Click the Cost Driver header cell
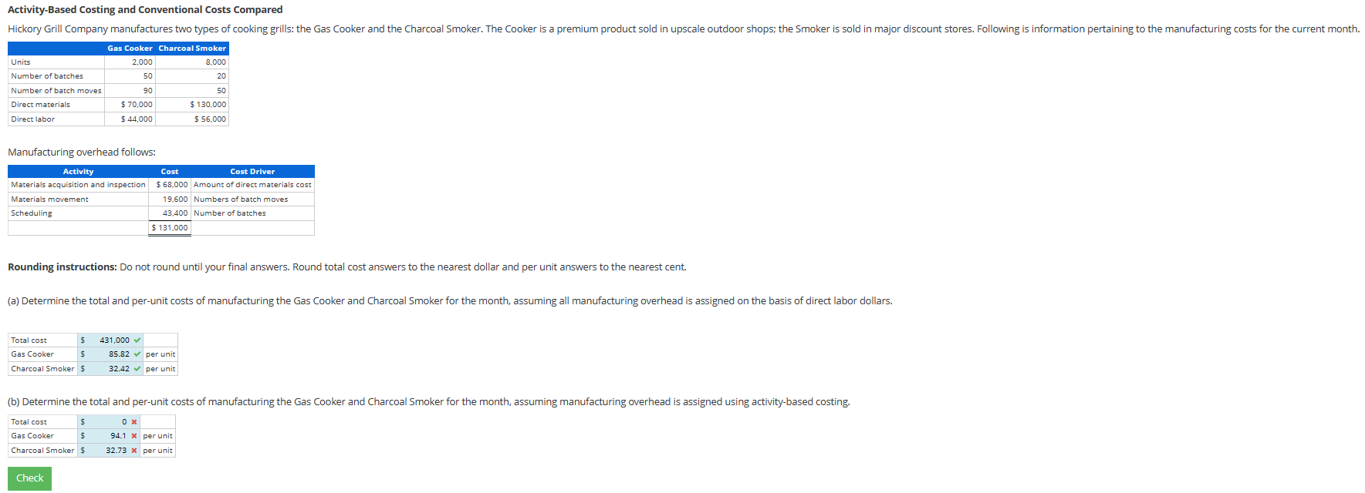Viewport: 1365px width, 493px height. pos(252,171)
